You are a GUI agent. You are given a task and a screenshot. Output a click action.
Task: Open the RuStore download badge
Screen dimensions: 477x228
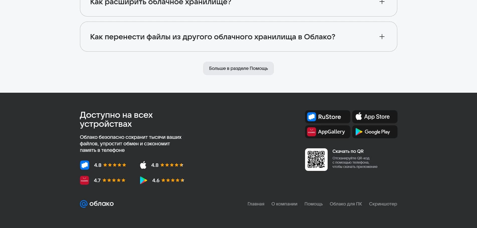tap(327, 117)
